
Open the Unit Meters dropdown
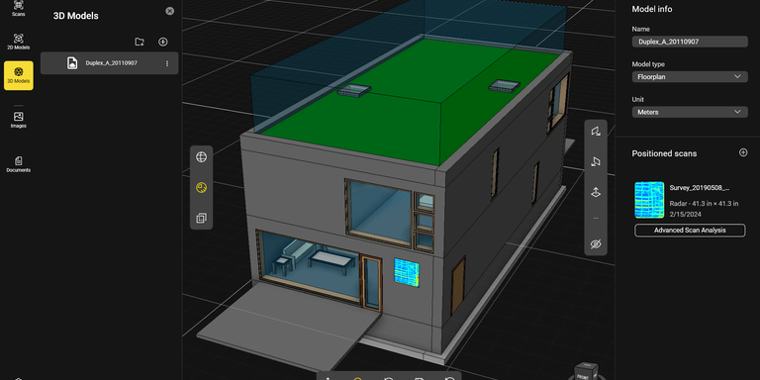tap(690, 112)
